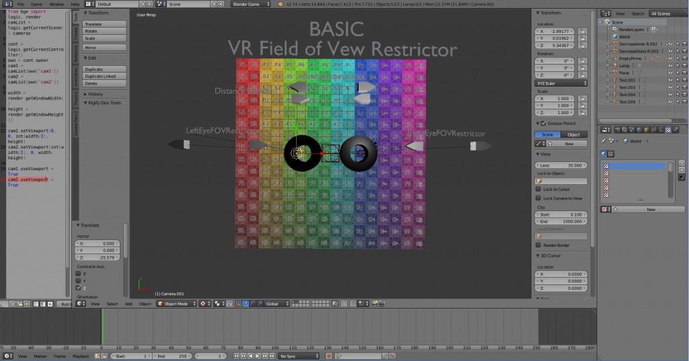This screenshot has width=689, height=361.
Task: Click the lock icon beside Rotation X
Action: point(583,61)
